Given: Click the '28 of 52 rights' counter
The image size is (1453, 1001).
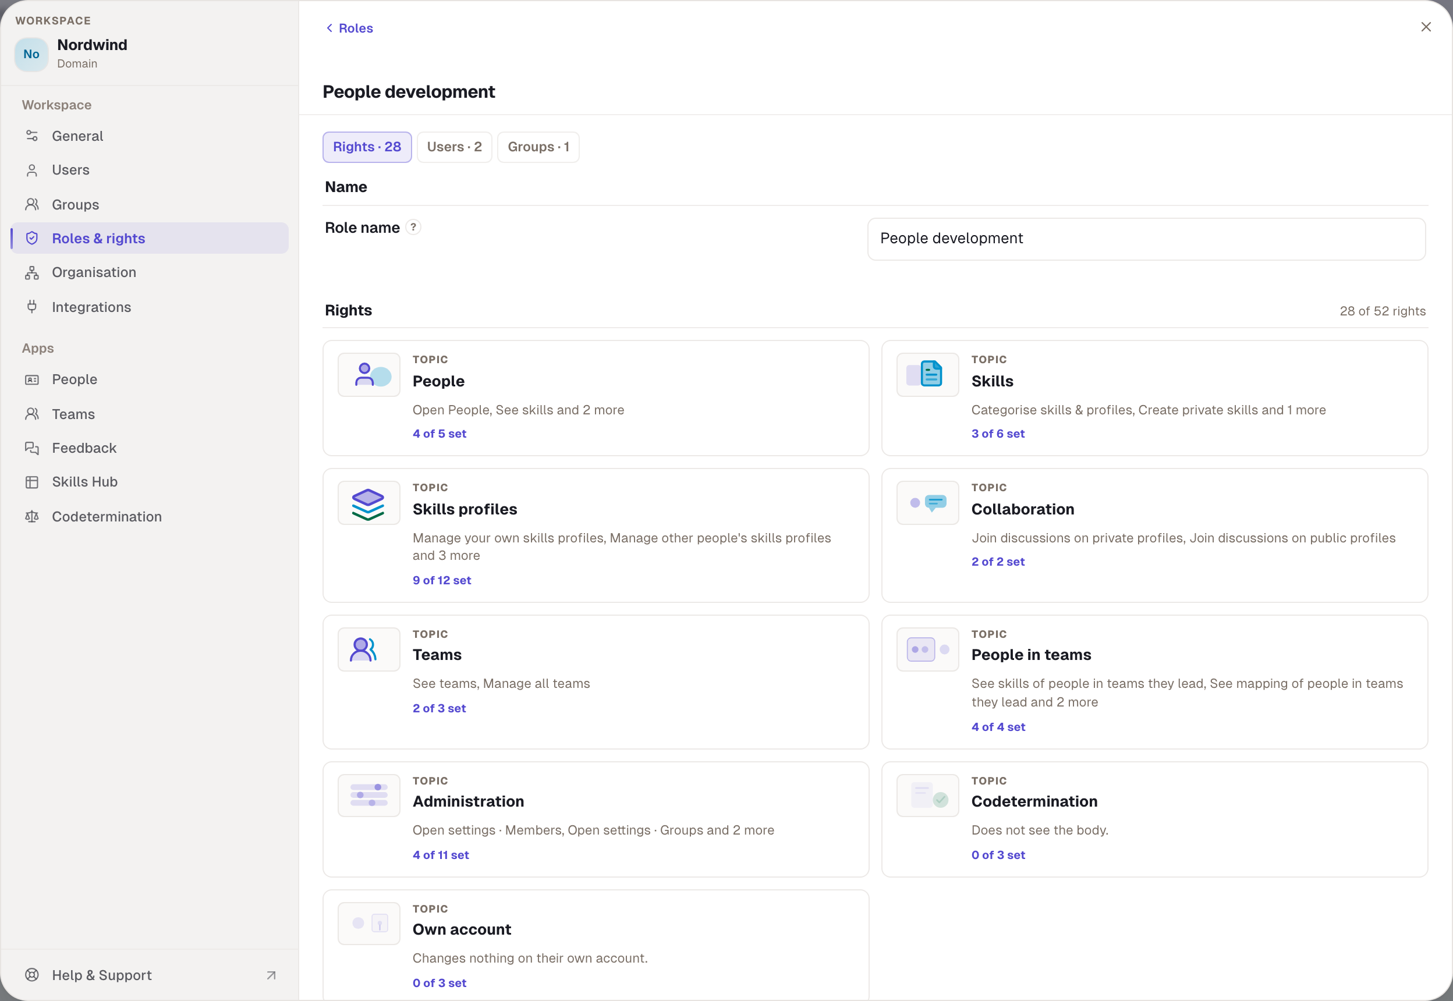Looking at the screenshot, I should point(1382,311).
